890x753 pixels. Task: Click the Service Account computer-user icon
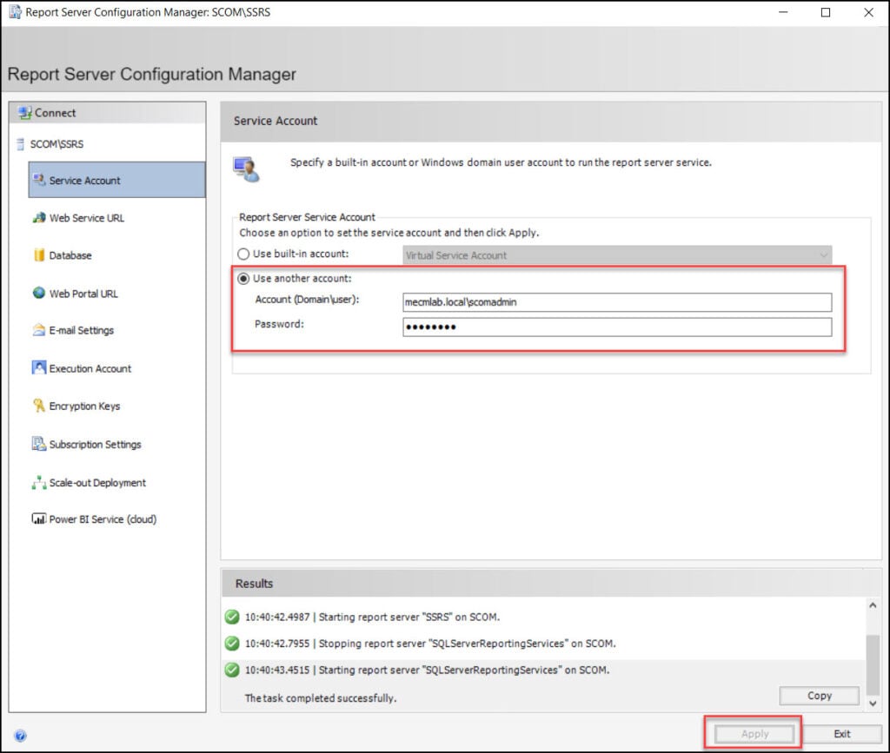[246, 169]
